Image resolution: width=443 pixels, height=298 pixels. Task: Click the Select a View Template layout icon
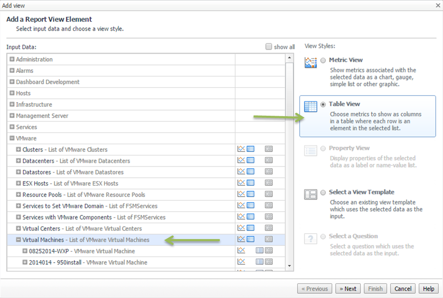click(311, 194)
